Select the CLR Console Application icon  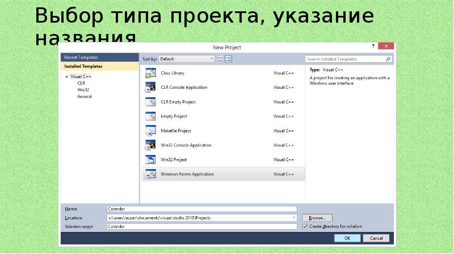pos(150,88)
